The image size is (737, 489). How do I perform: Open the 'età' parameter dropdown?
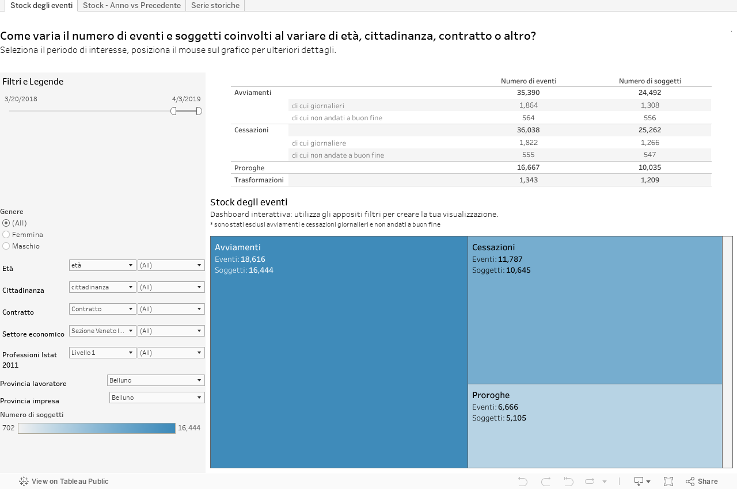point(102,265)
